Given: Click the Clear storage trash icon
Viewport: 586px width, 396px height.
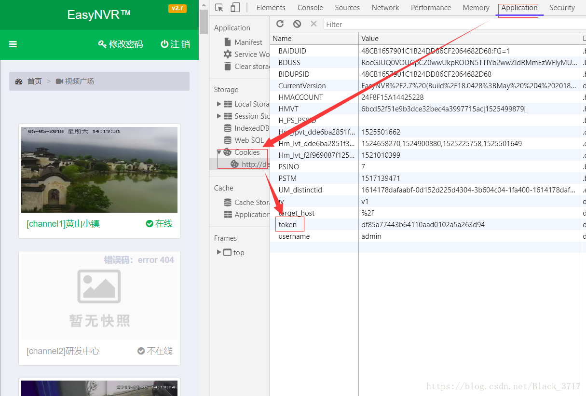Looking at the screenshot, I should tap(228, 66).
